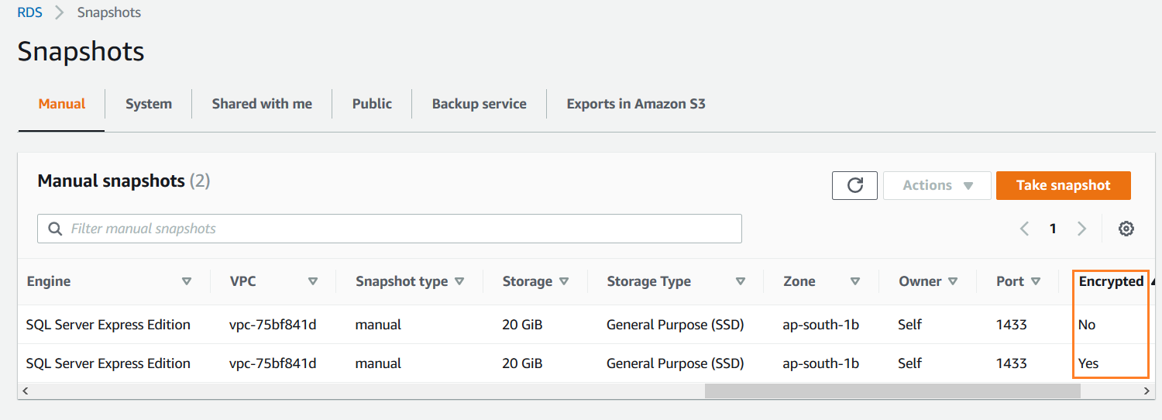
Task: Click the Take snapshot button
Action: [x=1063, y=185]
